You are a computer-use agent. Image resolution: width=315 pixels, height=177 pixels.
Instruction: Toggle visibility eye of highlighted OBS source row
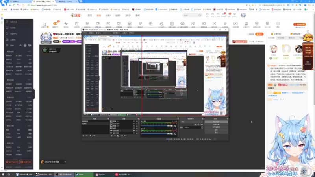tap(134, 131)
